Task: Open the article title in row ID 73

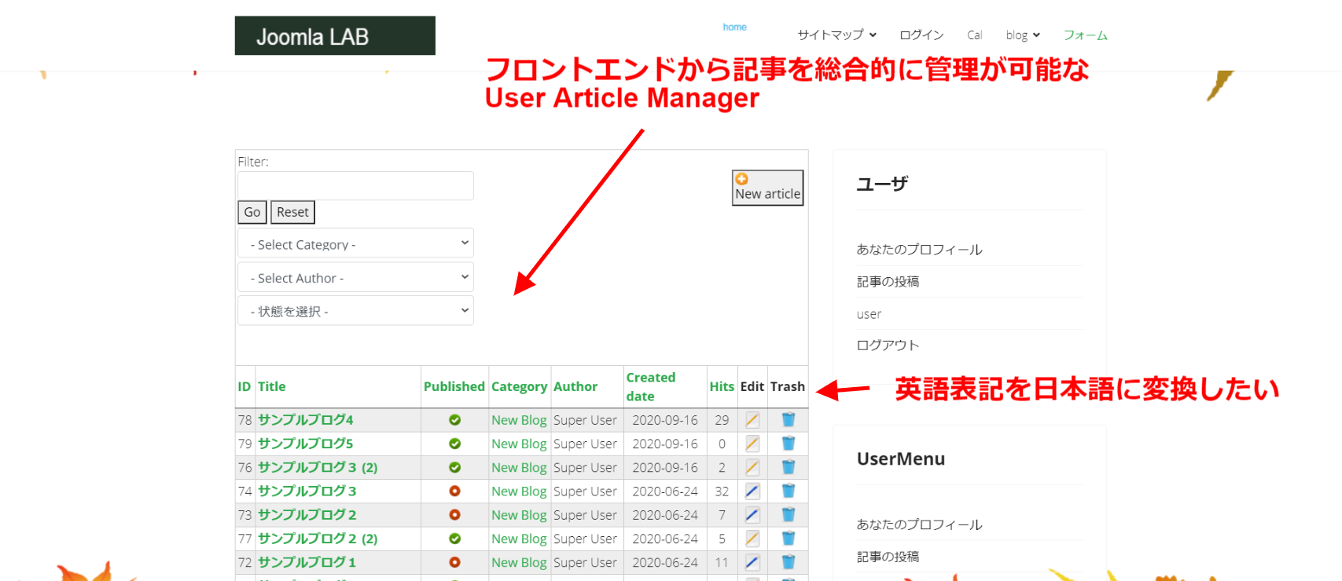Action: (307, 515)
